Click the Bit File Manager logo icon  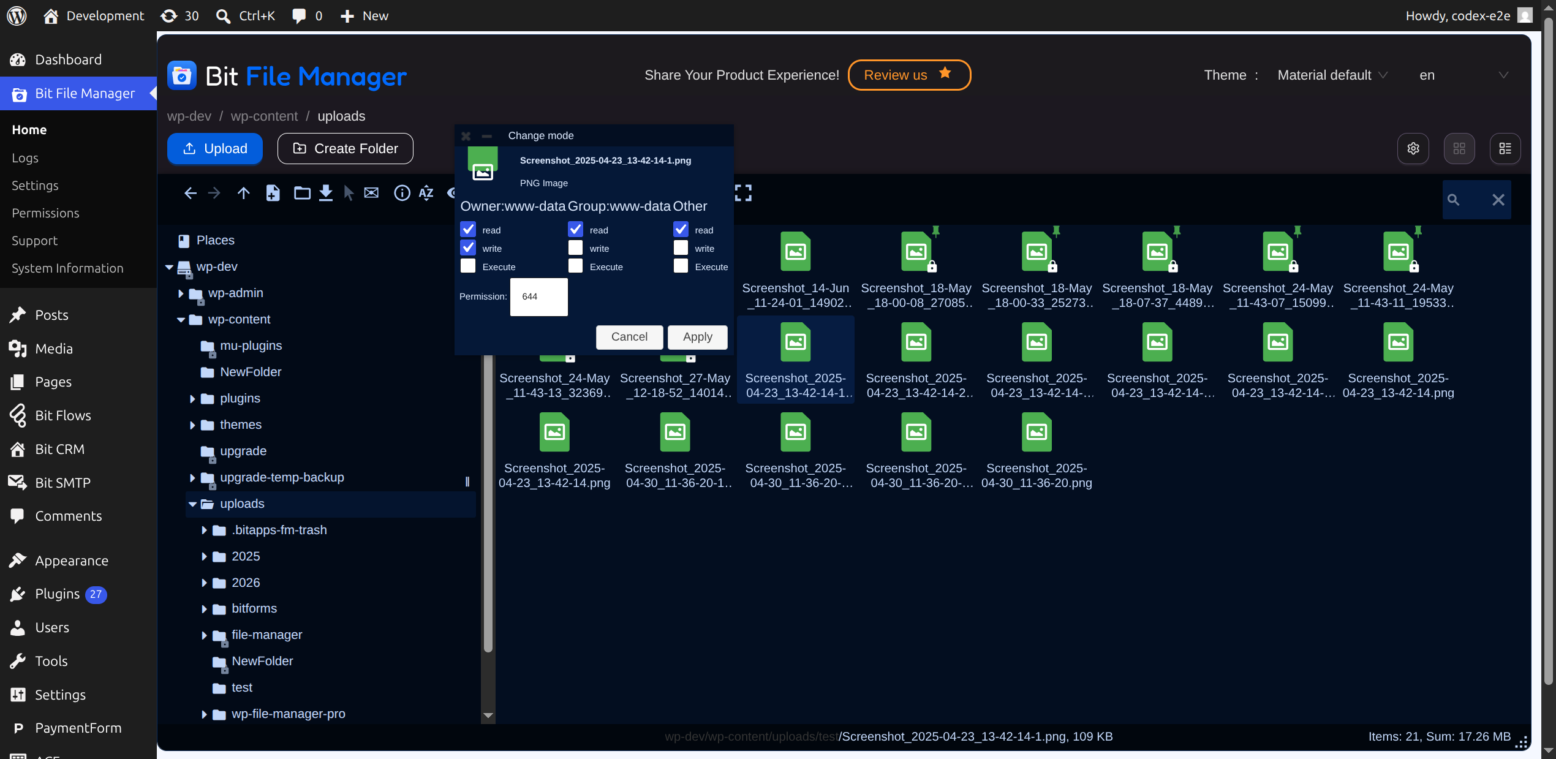coord(182,76)
